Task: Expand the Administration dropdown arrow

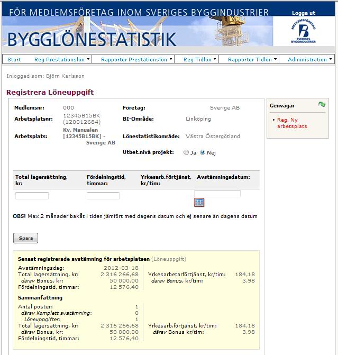Action: 331,59
